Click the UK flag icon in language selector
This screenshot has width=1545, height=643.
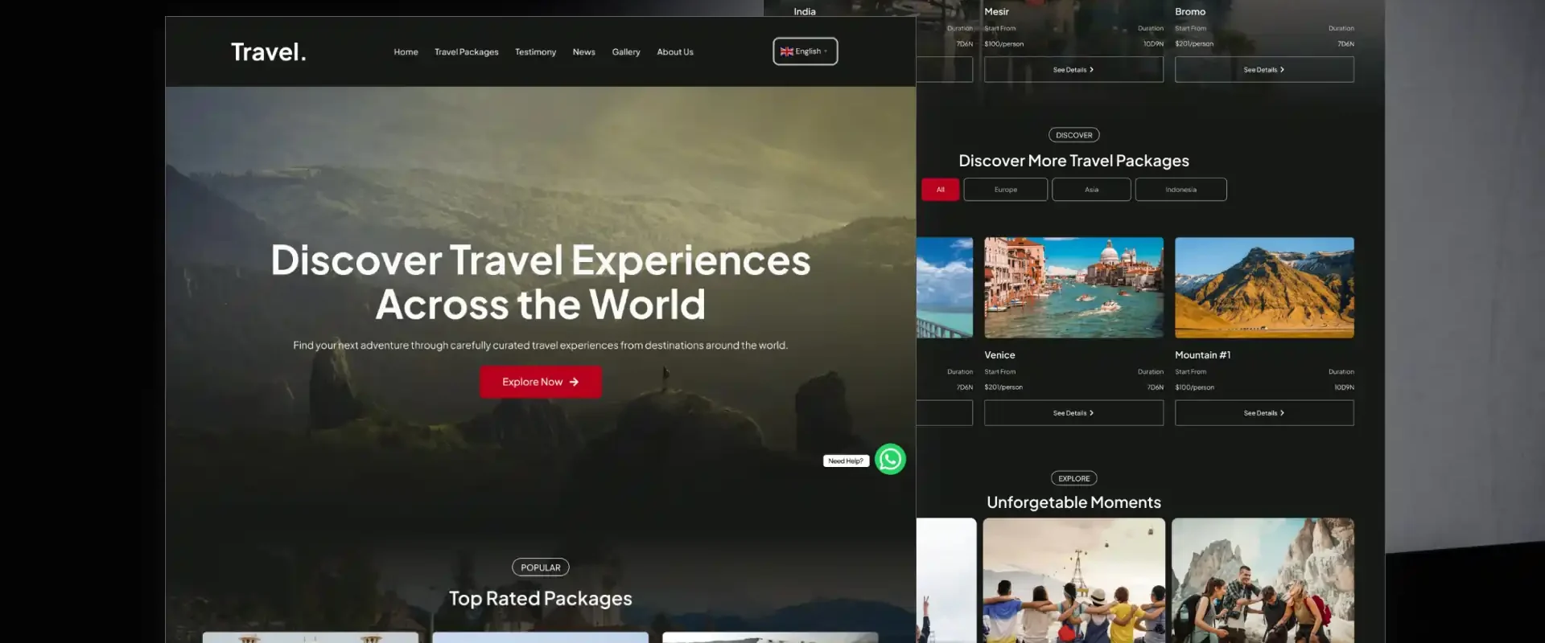tap(786, 51)
